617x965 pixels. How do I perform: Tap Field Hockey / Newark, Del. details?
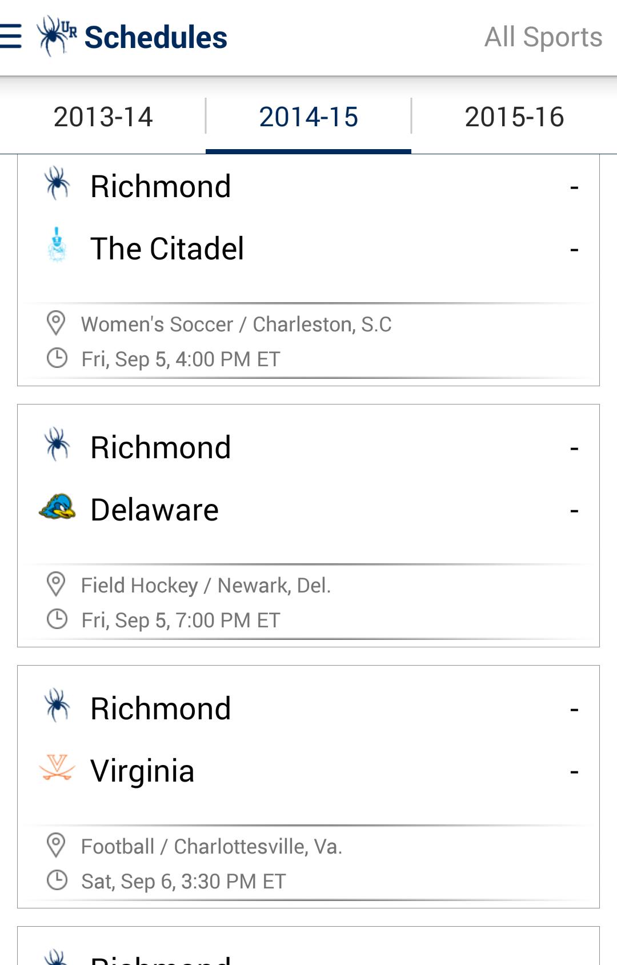206,586
